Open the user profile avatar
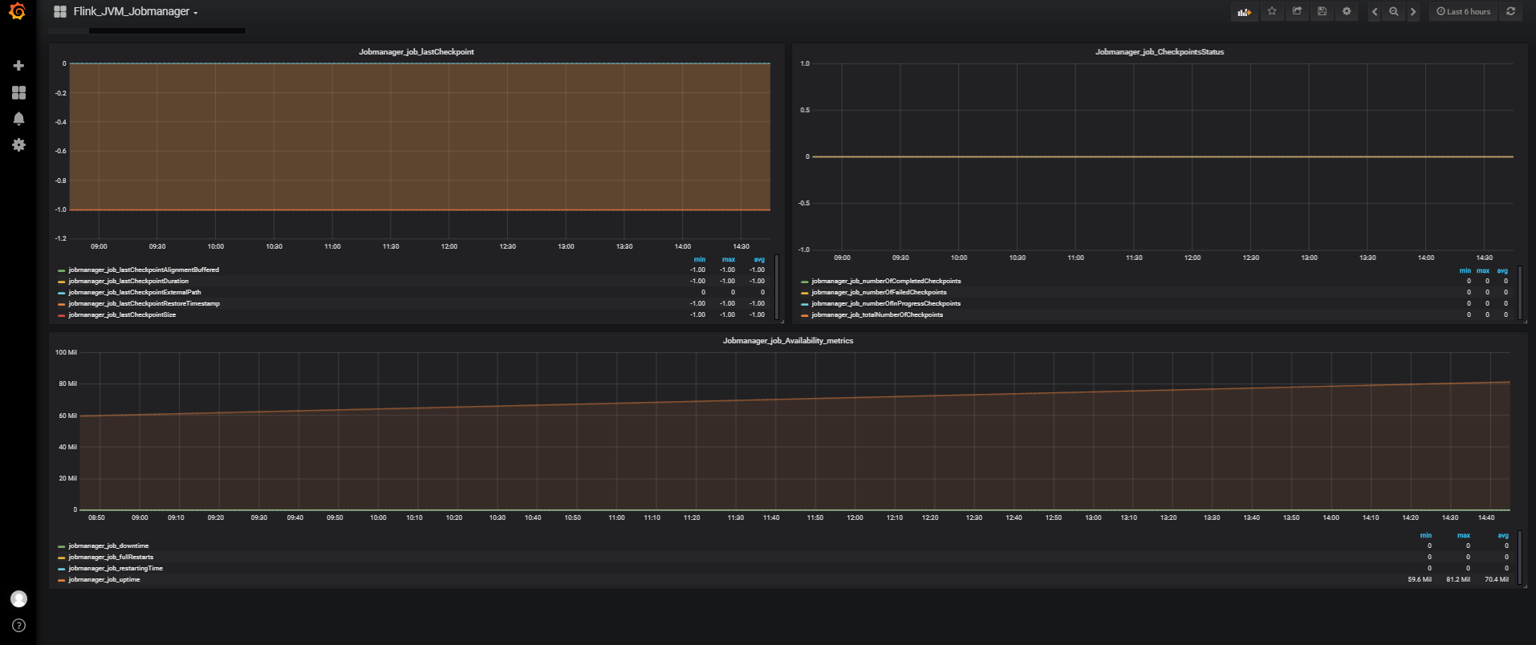This screenshot has height=645, width=1536. coord(18,598)
